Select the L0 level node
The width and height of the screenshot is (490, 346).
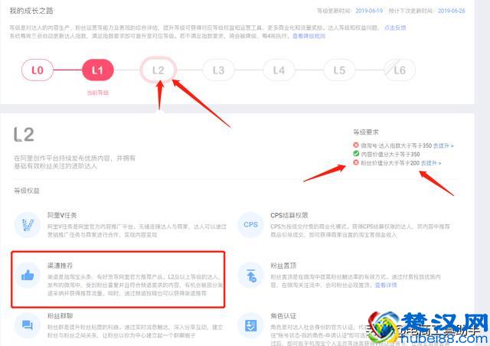(x=38, y=70)
